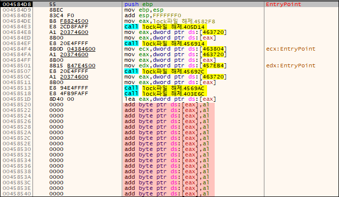Select the 'add byte ptr' instruction at 00458536

click(166, 166)
